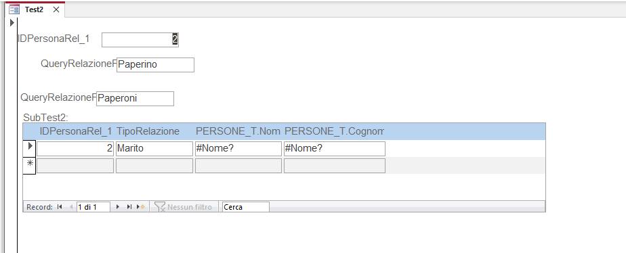Click the Test2 form tab icon
The height and width of the screenshot is (253, 626).
[x=14, y=9]
